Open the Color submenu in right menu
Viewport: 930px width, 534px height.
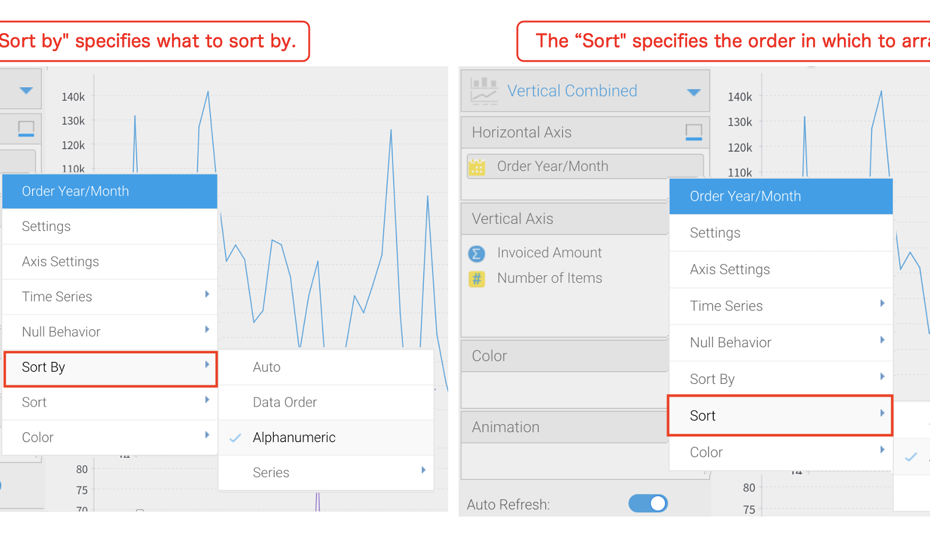pos(781,452)
